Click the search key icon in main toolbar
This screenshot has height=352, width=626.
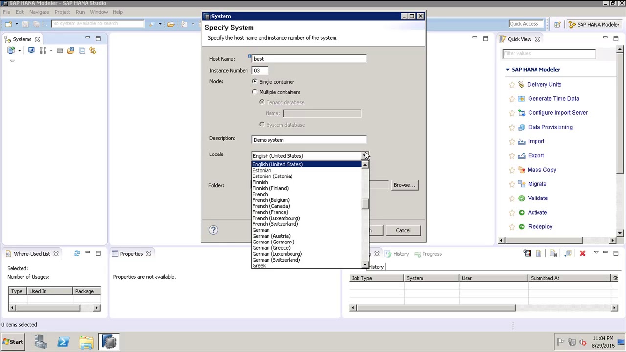tap(152, 23)
